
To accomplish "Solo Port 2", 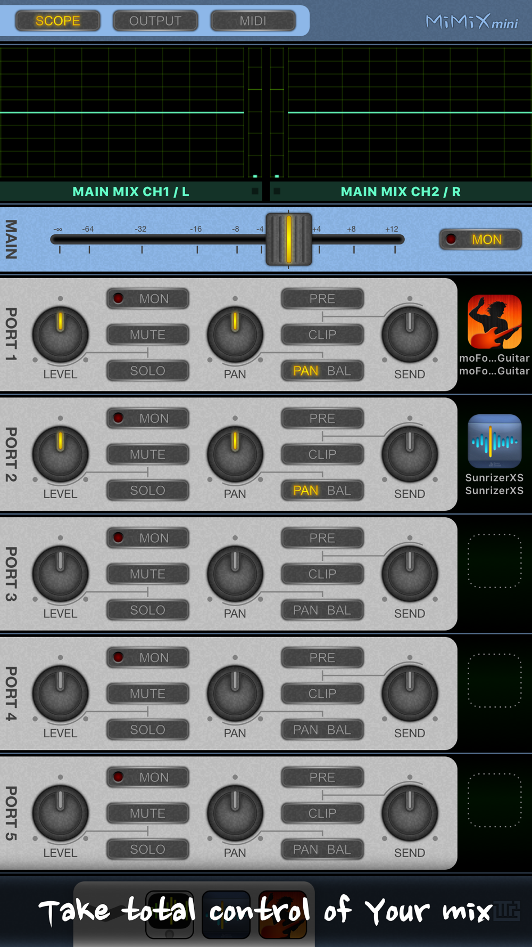I will click(148, 491).
